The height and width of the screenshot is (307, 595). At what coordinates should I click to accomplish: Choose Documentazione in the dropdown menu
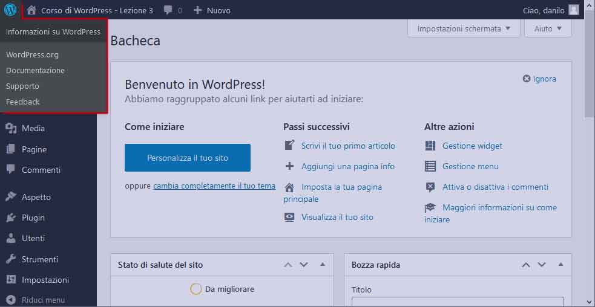(x=35, y=71)
